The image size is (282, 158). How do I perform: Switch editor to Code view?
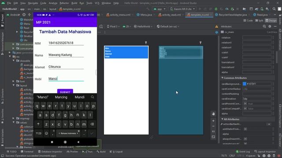point(248,21)
